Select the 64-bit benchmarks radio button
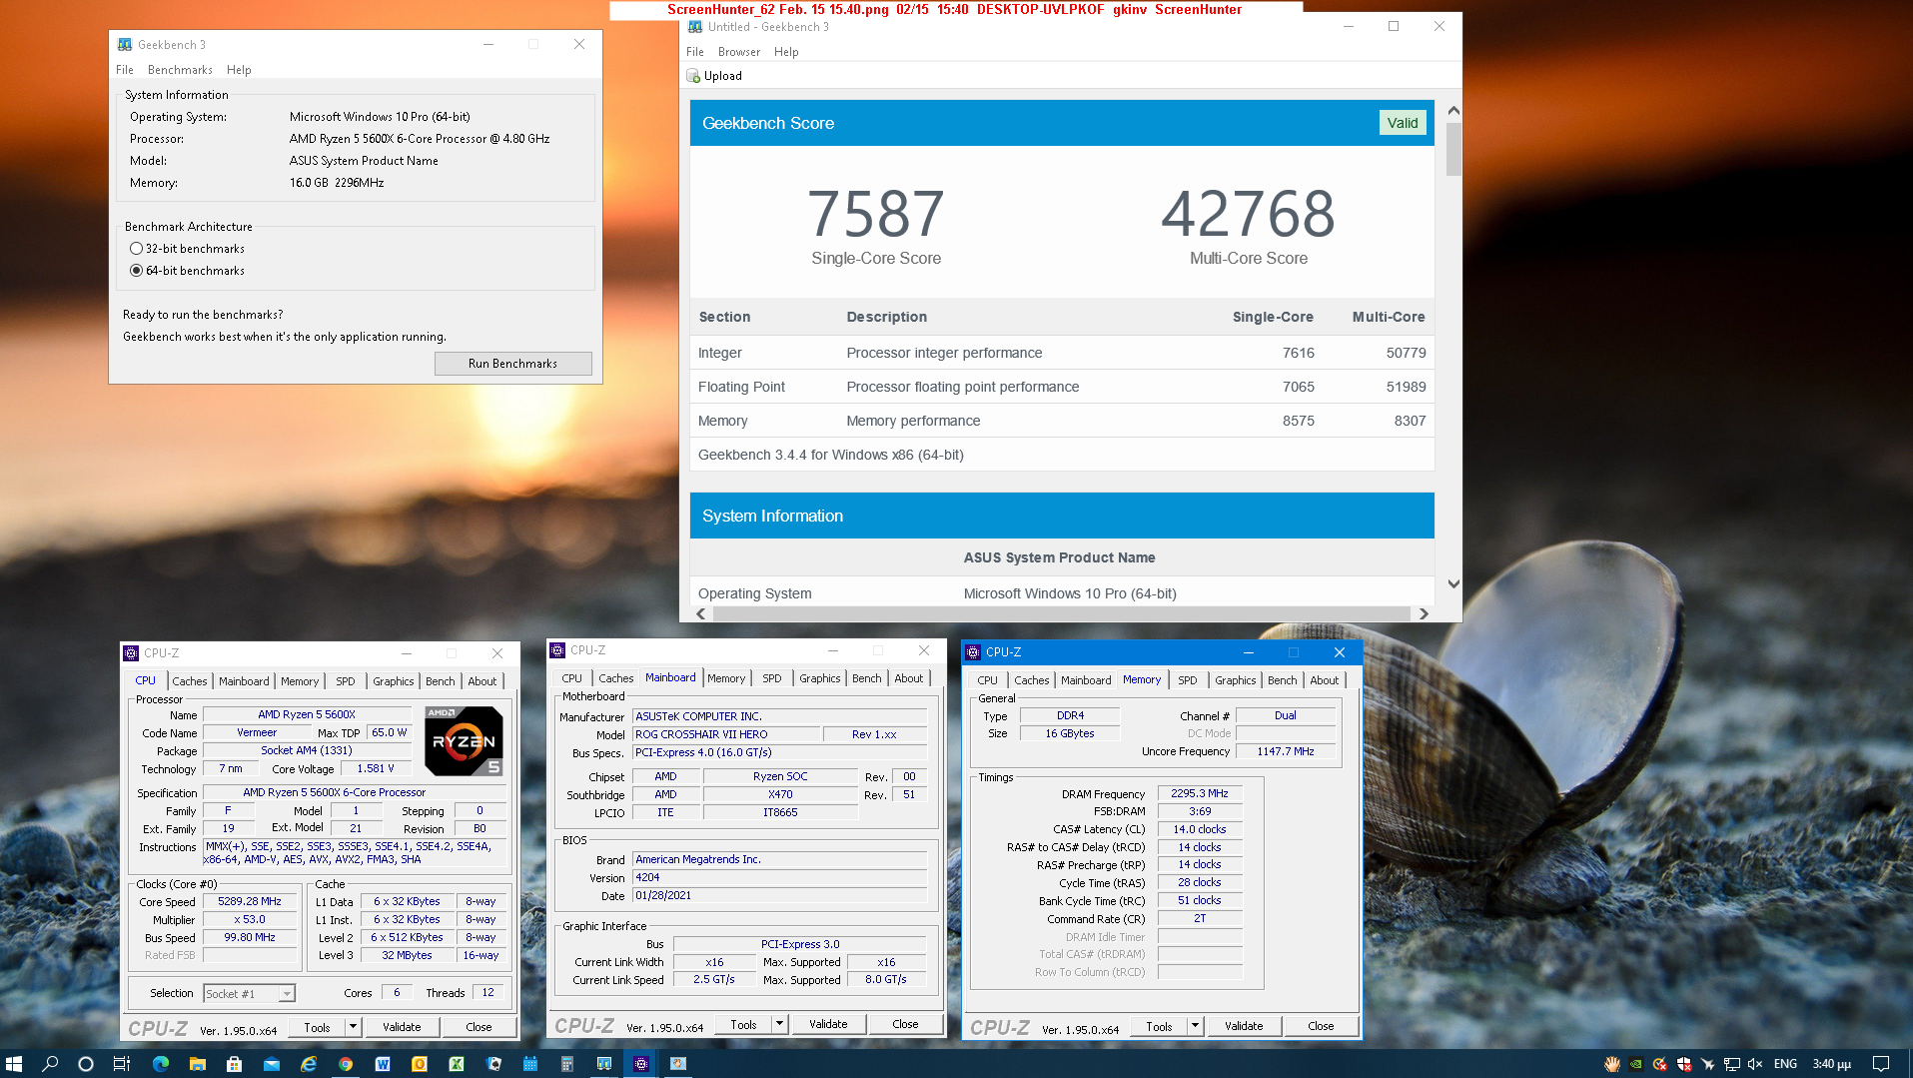The width and height of the screenshot is (1913, 1078). coord(136,271)
